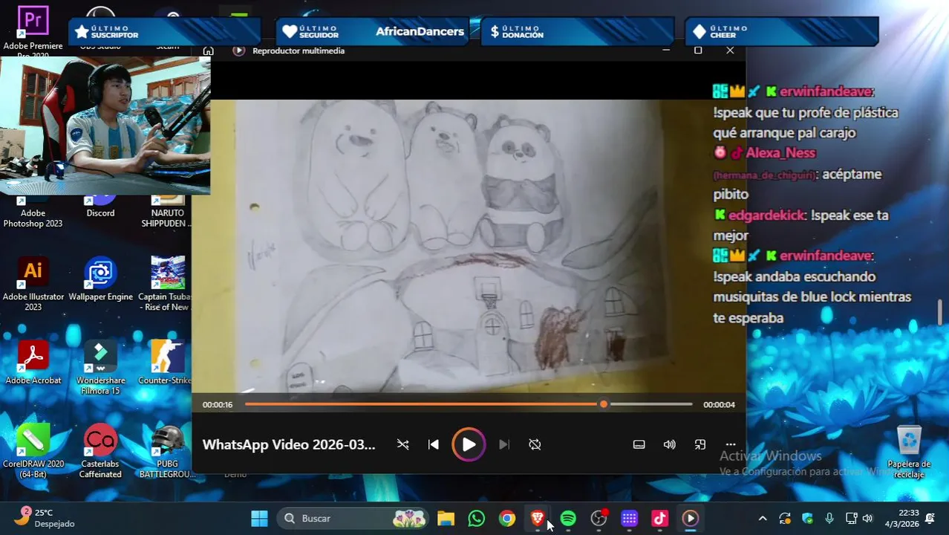Click chat message mentioning blue lock
This screenshot has height=535, width=949.
(812, 297)
